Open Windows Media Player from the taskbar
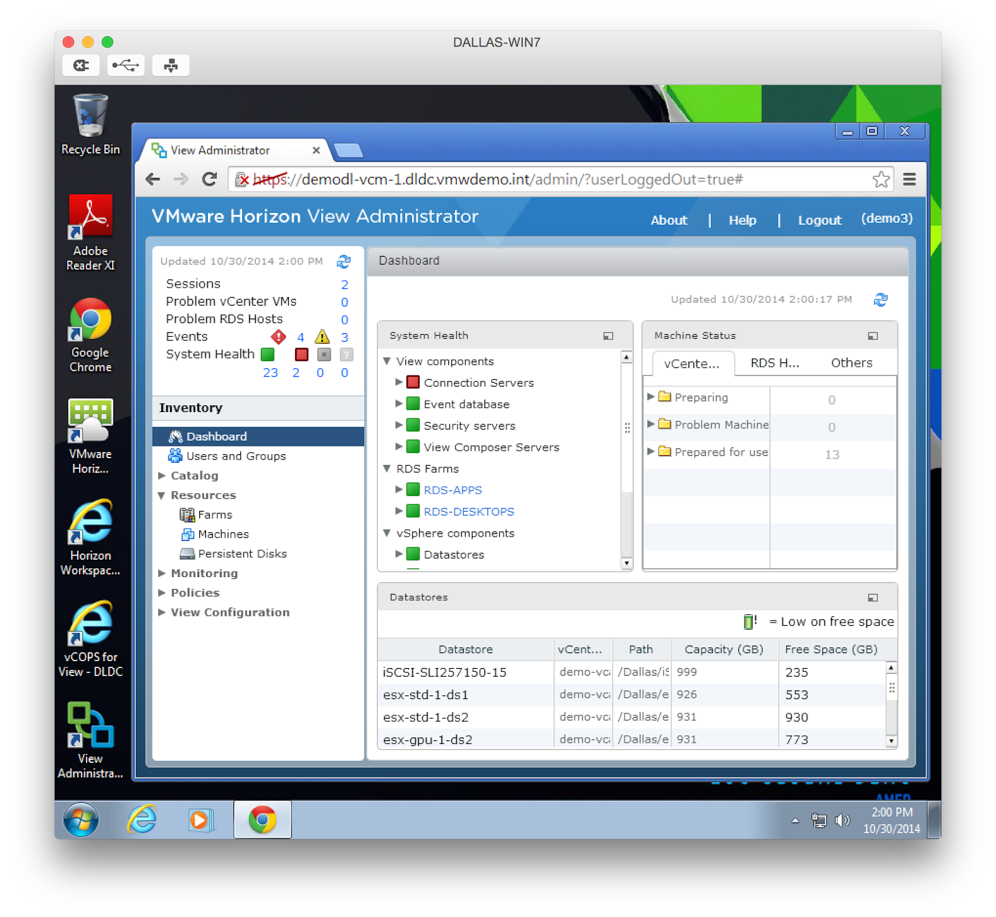 click(x=200, y=819)
